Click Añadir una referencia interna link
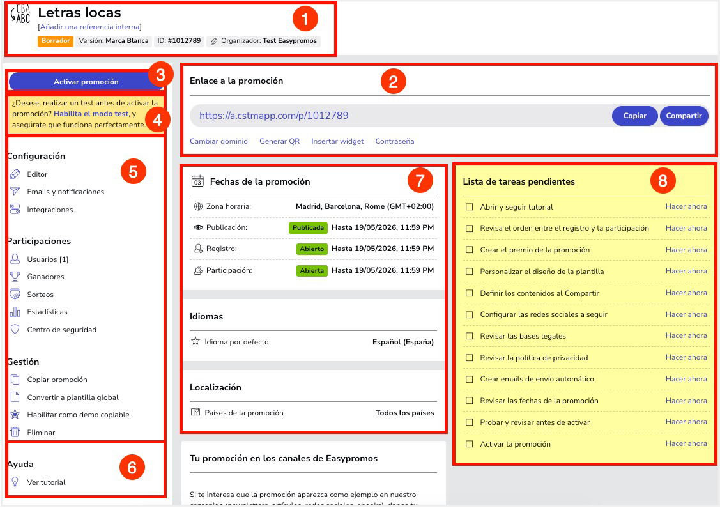 tap(89, 27)
